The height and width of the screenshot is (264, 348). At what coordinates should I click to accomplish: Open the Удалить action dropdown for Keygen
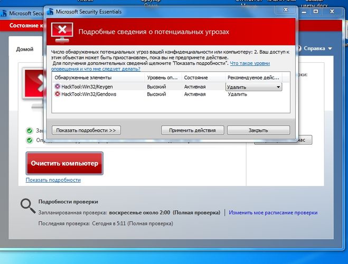(253, 87)
